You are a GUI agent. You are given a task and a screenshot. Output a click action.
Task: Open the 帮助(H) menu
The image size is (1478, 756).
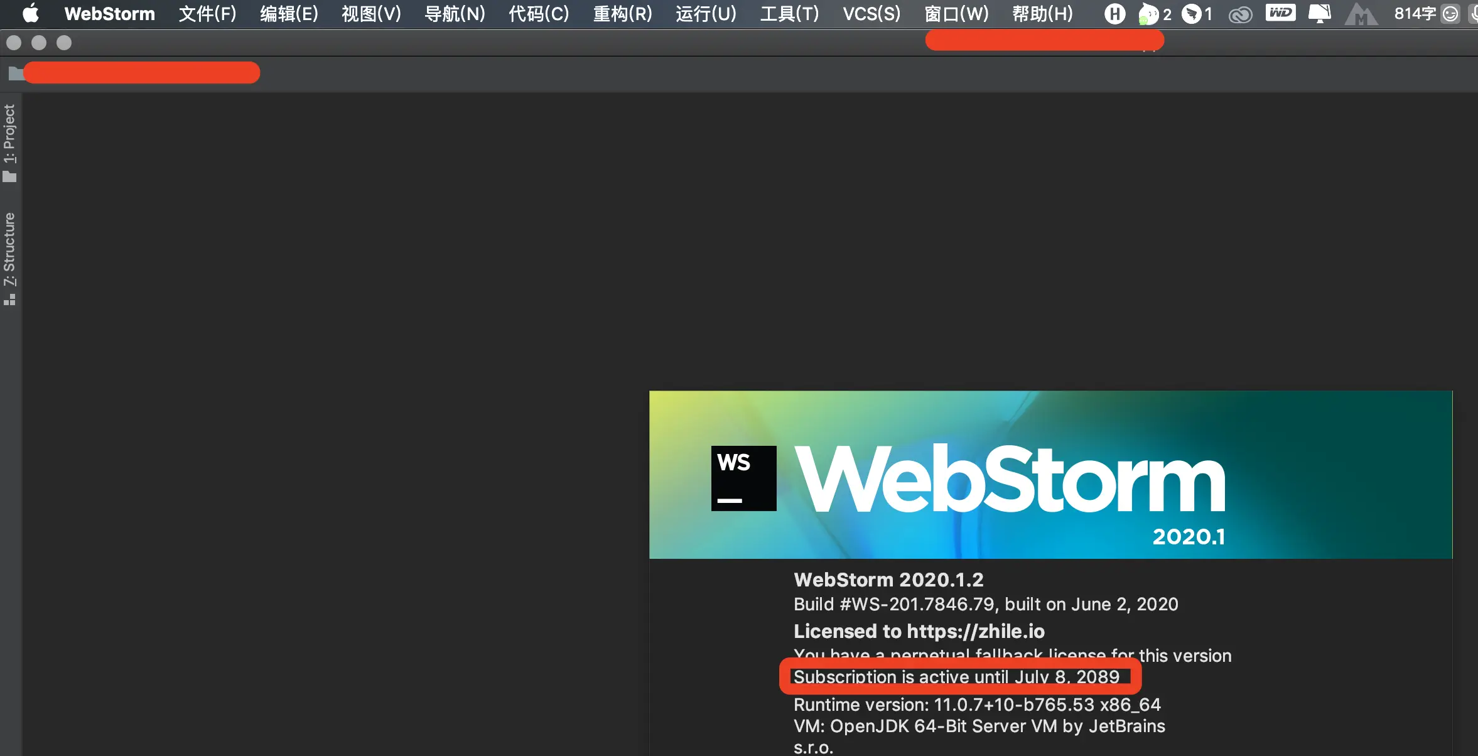[1042, 13]
